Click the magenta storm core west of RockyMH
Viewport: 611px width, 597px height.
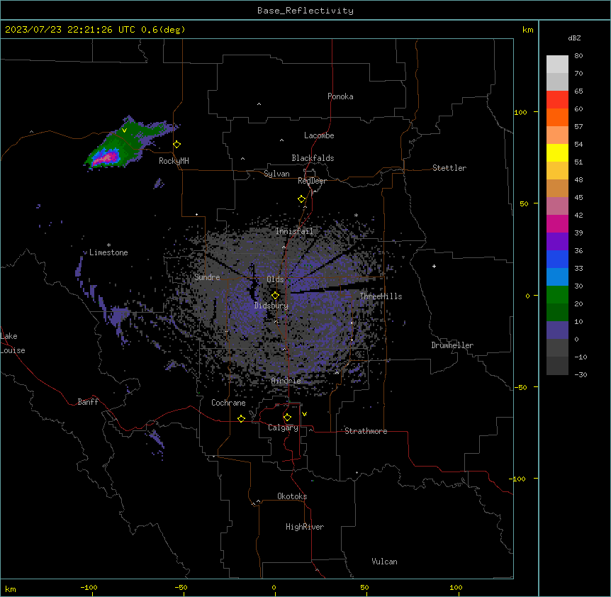[108, 158]
